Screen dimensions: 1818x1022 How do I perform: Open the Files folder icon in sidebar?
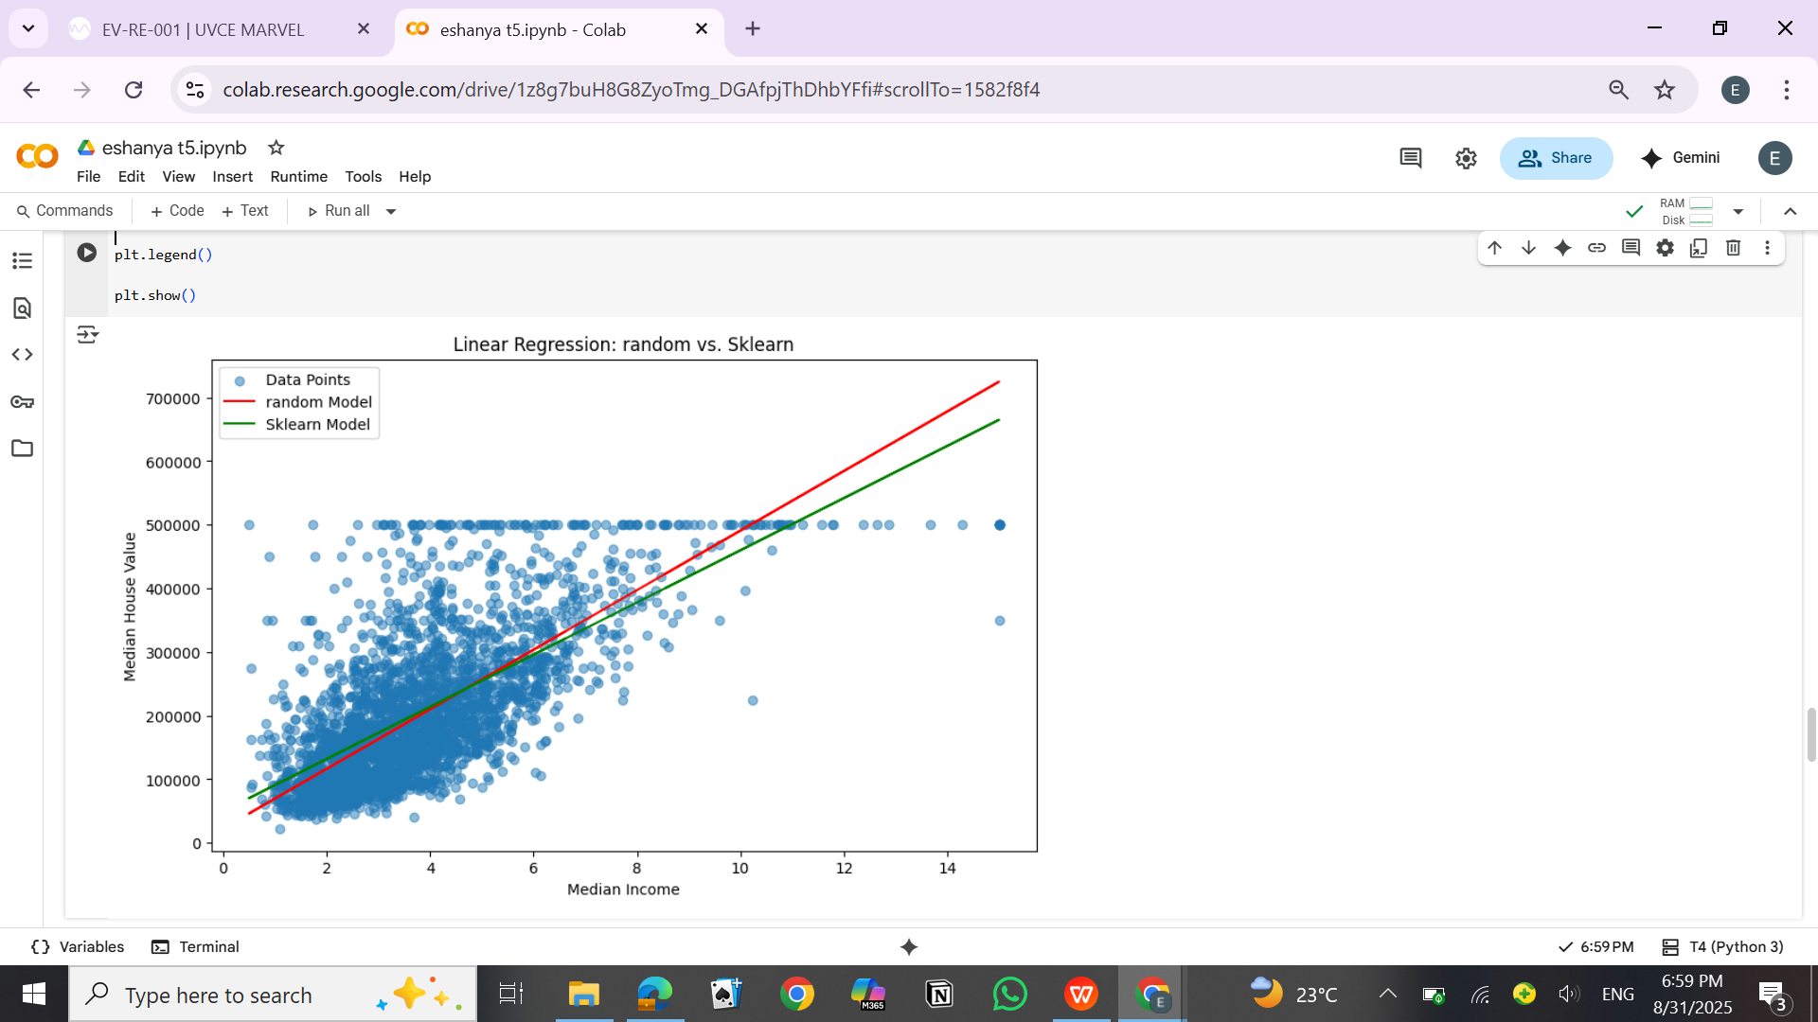pyautogui.click(x=22, y=449)
